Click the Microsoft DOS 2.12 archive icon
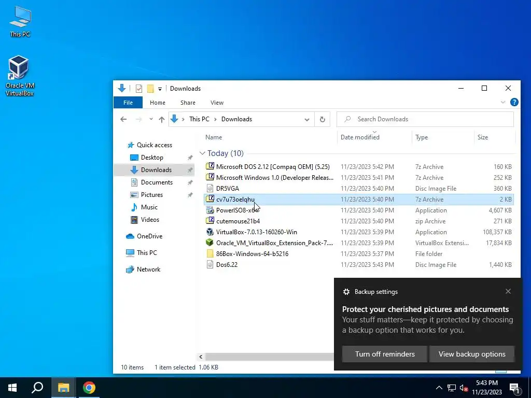Image resolution: width=531 pixels, height=398 pixels. 210,166
